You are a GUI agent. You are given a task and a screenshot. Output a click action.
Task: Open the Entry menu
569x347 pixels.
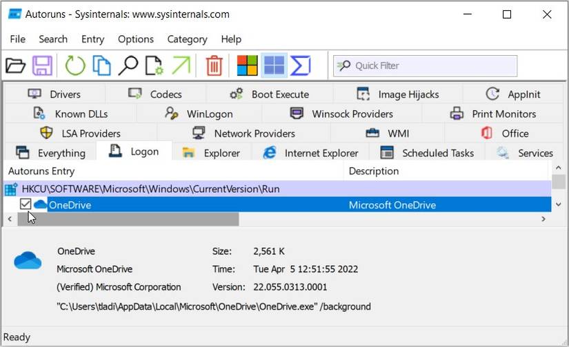point(92,39)
